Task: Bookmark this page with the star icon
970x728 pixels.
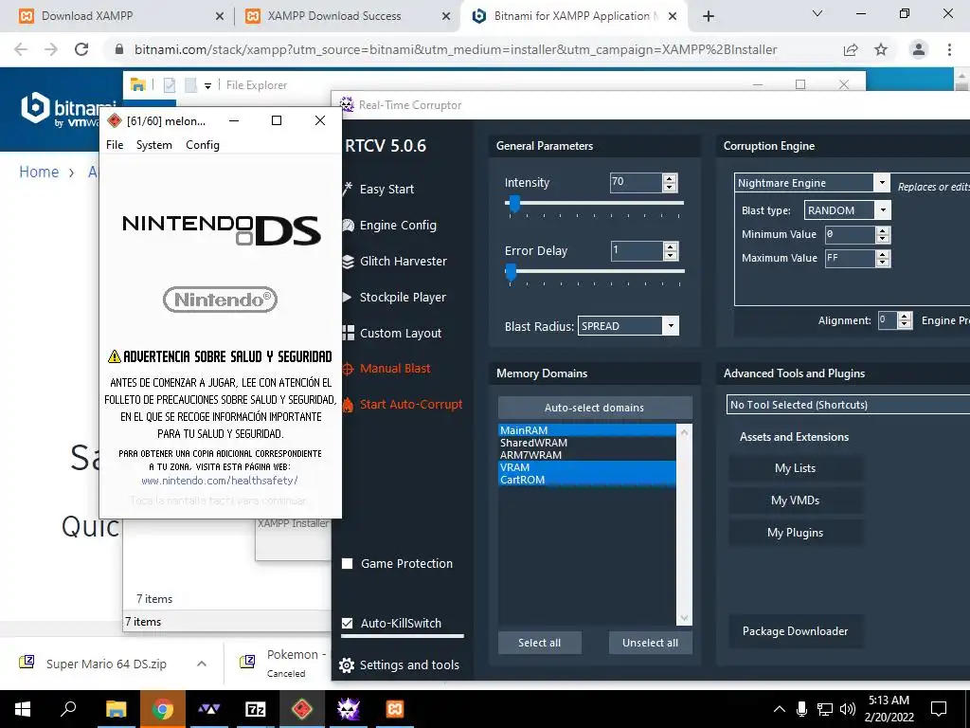Action: 881,49
